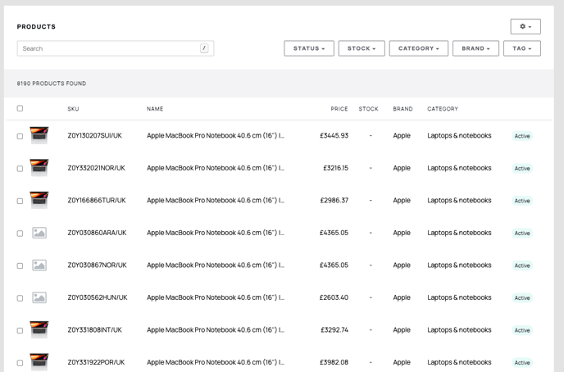Click Apple brand in Z0Y332021NOR/UK row
This screenshot has height=372, width=564.
tap(402, 168)
